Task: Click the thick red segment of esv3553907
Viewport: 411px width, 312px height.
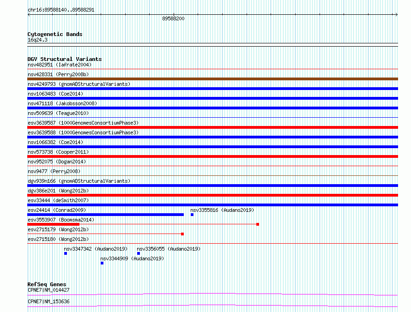Action: point(53,224)
